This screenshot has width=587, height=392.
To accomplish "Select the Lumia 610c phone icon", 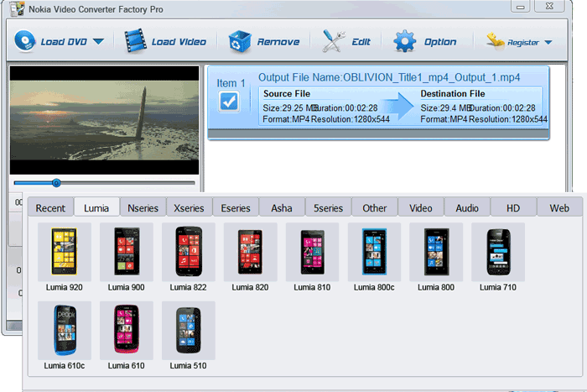I will 64,330.
